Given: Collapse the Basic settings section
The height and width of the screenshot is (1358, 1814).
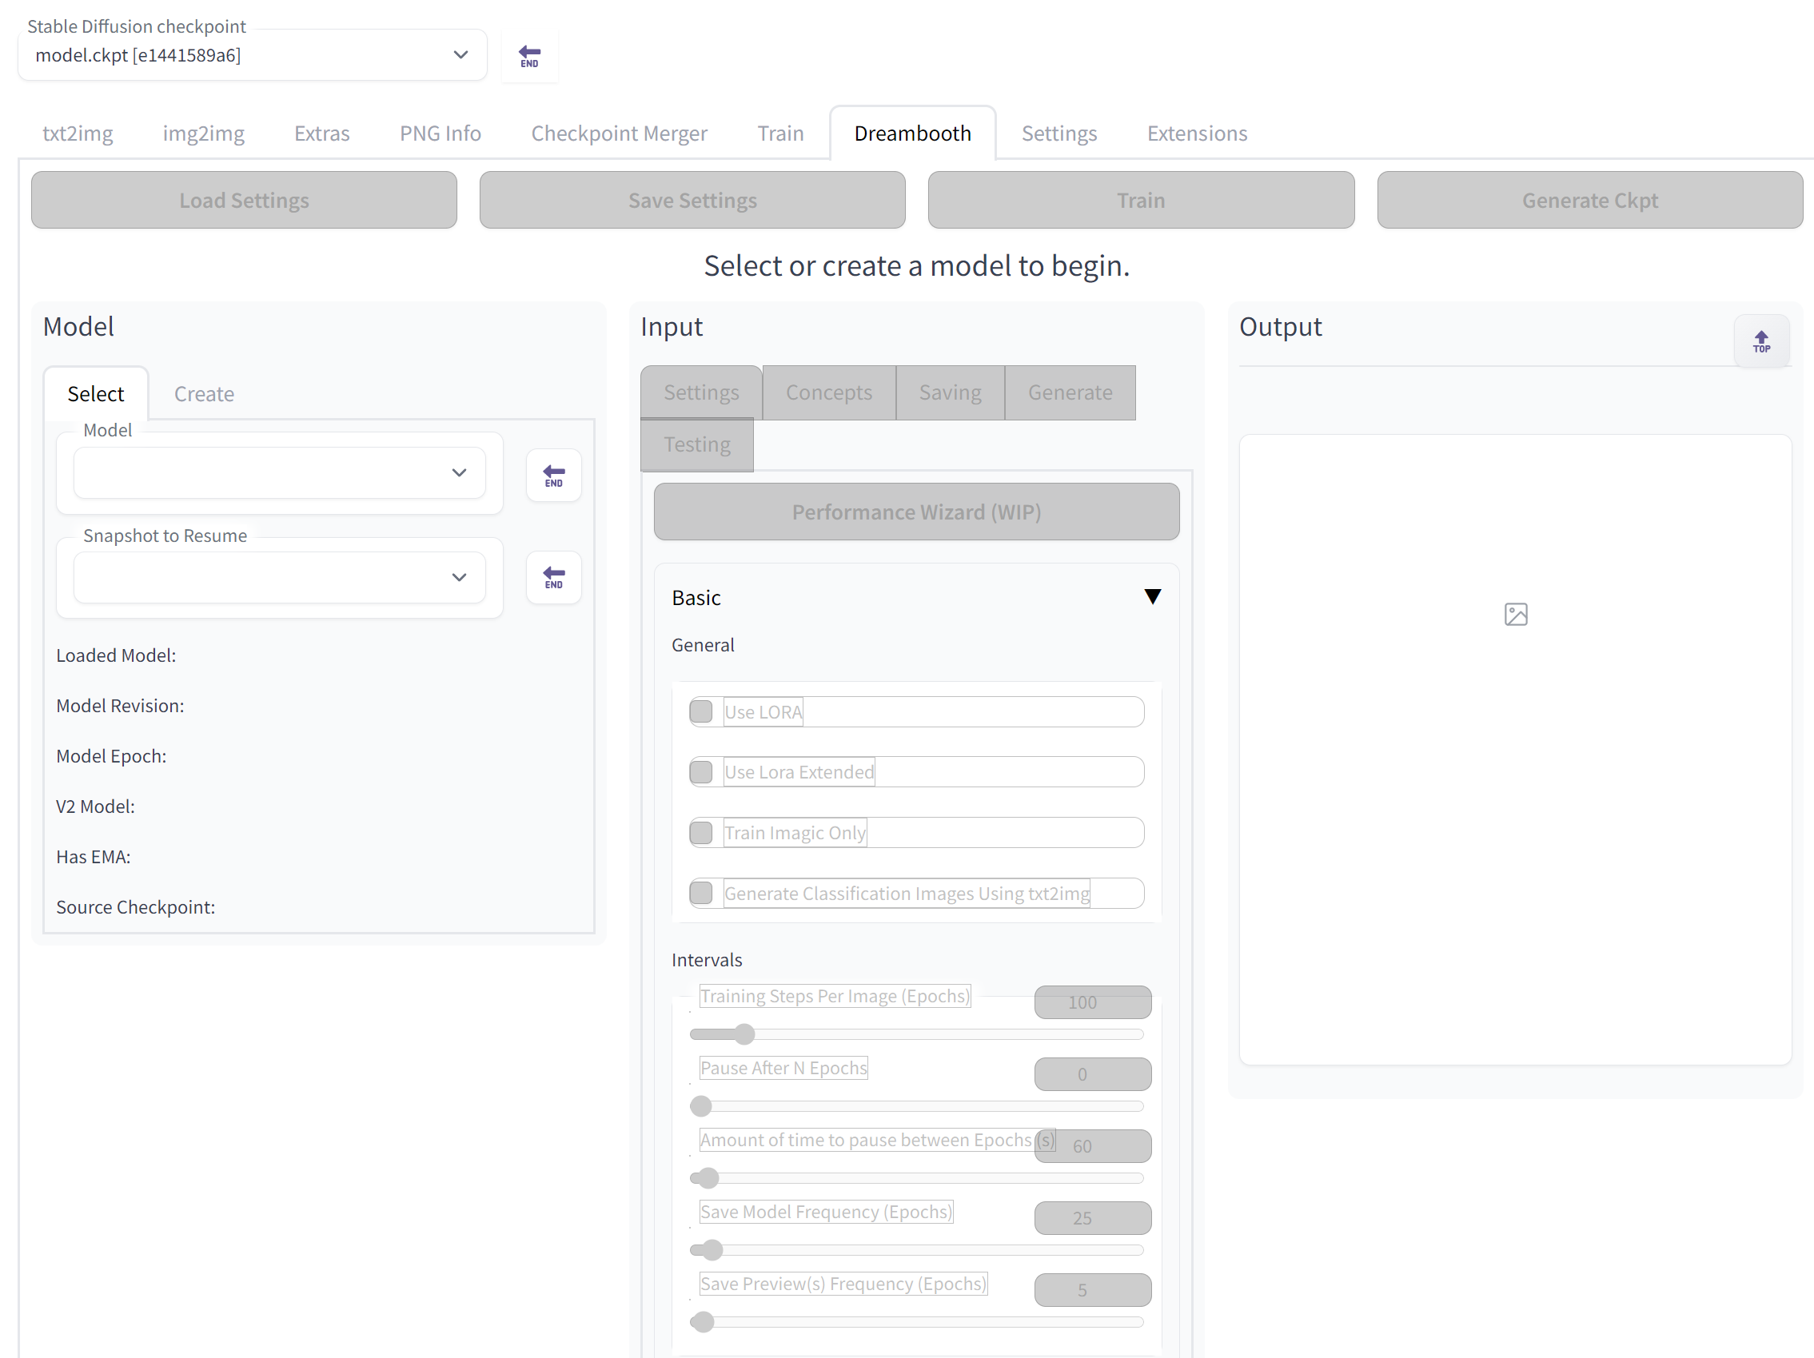Looking at the screenshot, I should [1153, 596].
